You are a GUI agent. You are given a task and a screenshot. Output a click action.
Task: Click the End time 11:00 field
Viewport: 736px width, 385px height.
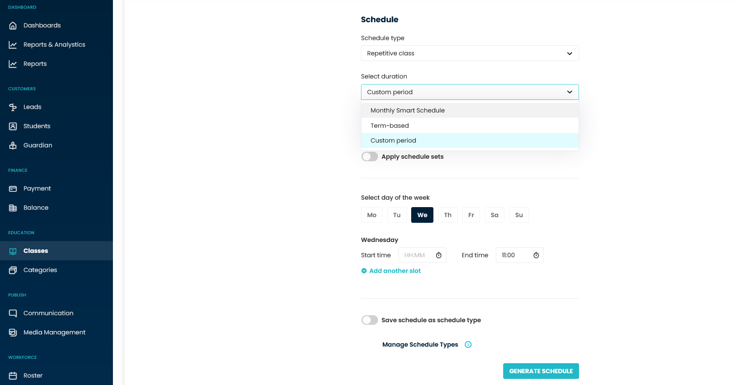click(x=520, y=255)
